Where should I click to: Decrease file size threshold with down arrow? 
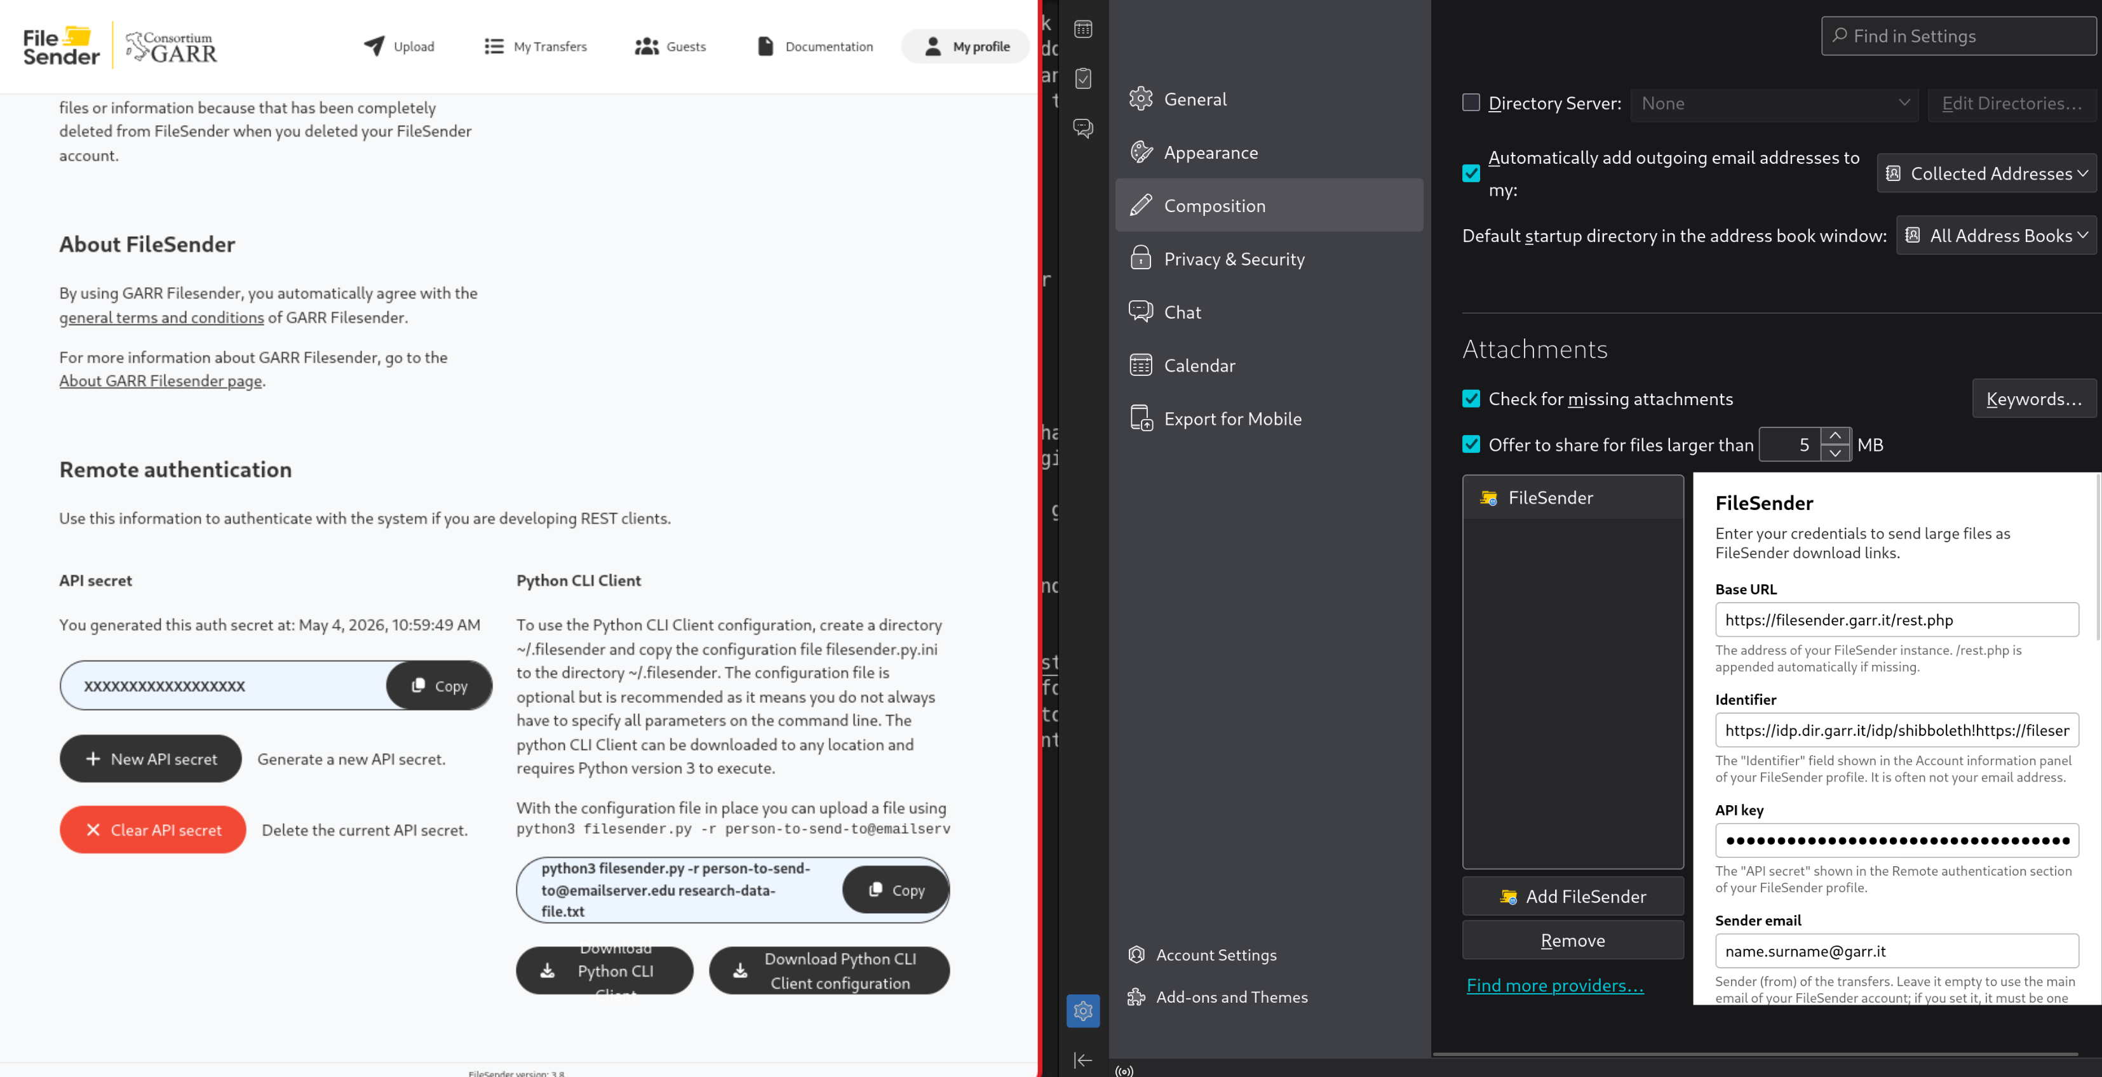[1835, 453]
